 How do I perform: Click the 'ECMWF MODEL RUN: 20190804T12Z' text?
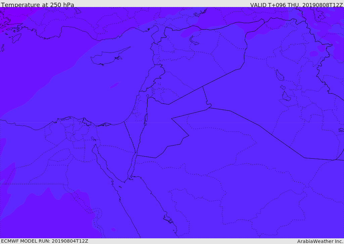(x=45, y=241)
